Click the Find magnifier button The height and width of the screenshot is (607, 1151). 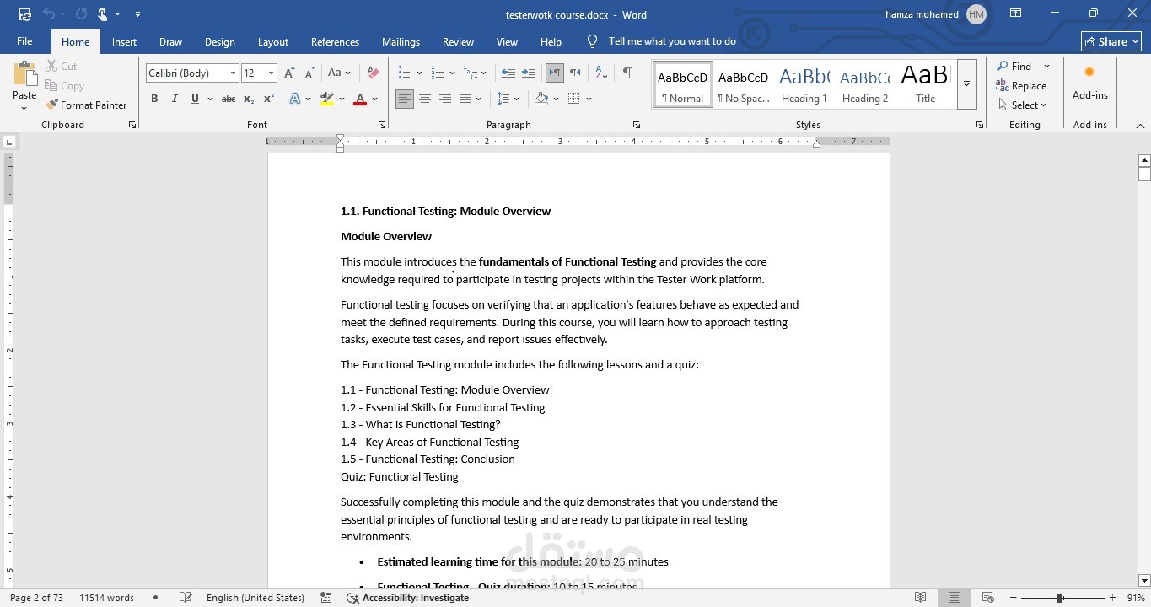point(1013,66)
